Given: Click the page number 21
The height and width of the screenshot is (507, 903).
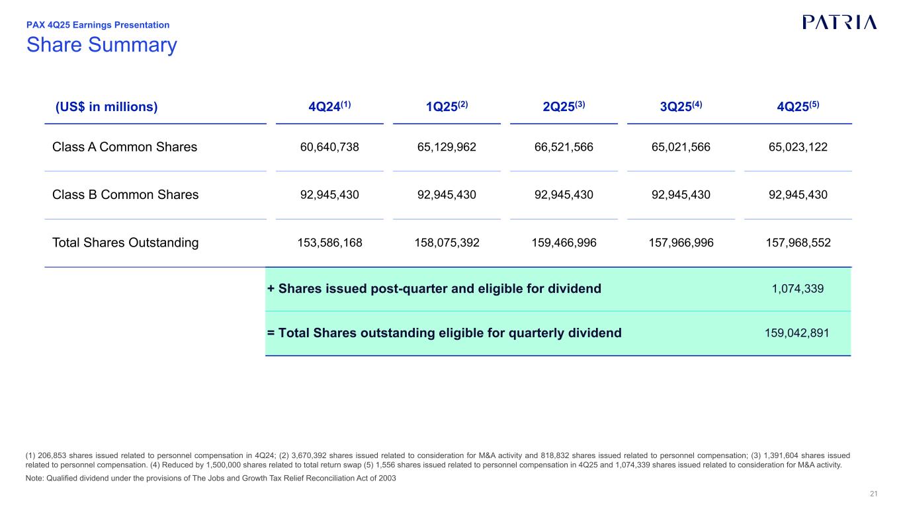Looking at the screenshot, I should pyautogui.click(x=873, y=494).
